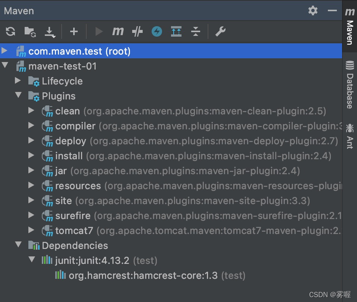The width and height of the screenshot is (357, 302).
Task: Select com.maven.test (root) project row
Action: [x=171, y=51]
